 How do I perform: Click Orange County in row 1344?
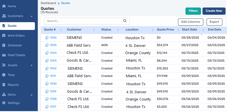click(x=138, y=53)
